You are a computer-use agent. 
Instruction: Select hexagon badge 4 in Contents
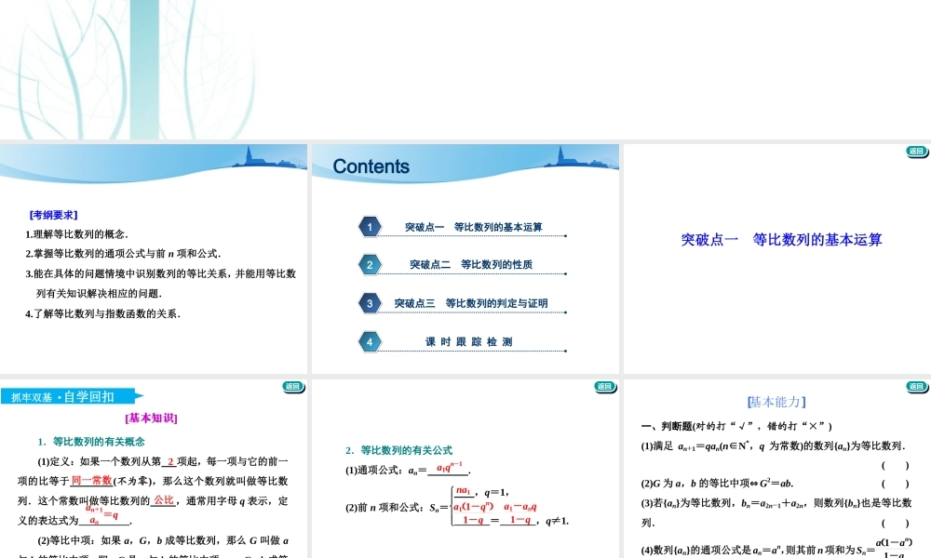click(370, 340)
